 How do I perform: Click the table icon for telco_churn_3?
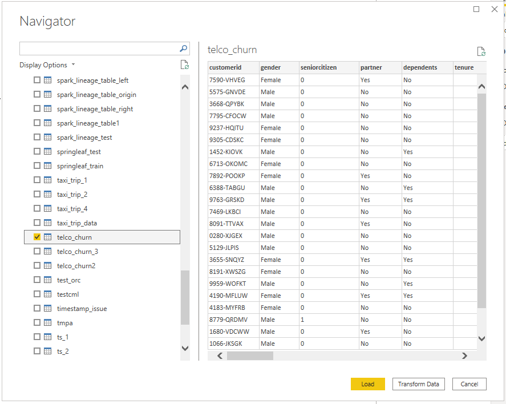[47, 251]
